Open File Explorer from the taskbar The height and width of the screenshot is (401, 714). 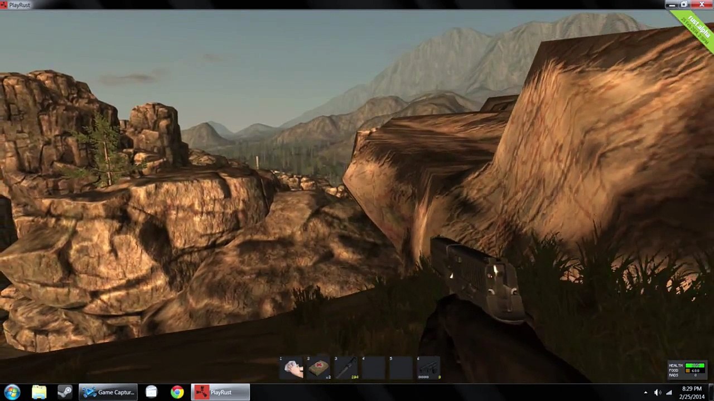(x=39, y=392)
